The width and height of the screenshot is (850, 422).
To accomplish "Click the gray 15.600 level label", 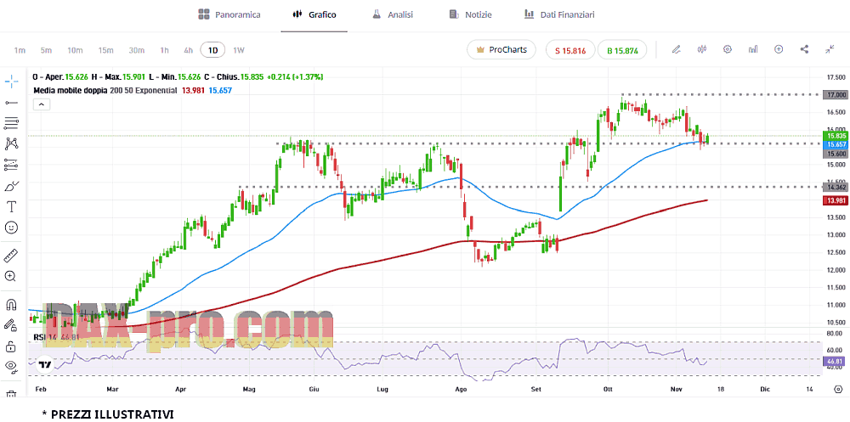I will (836, 154).
